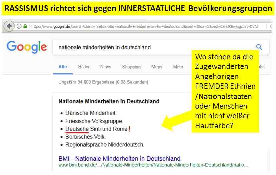Viewport: 276px width, 175px height.
Task: Click the 'Nationale Minderheiten in Deutschland' snippet heading
Action: pos(109,101)
